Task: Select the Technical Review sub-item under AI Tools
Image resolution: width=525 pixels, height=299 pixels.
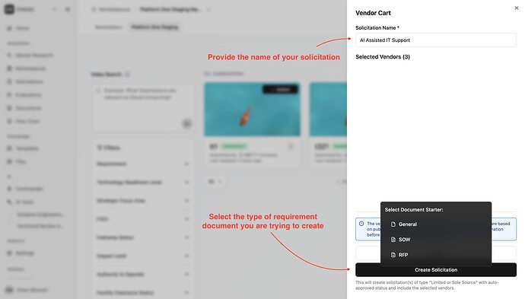Action: click(40, 226)
